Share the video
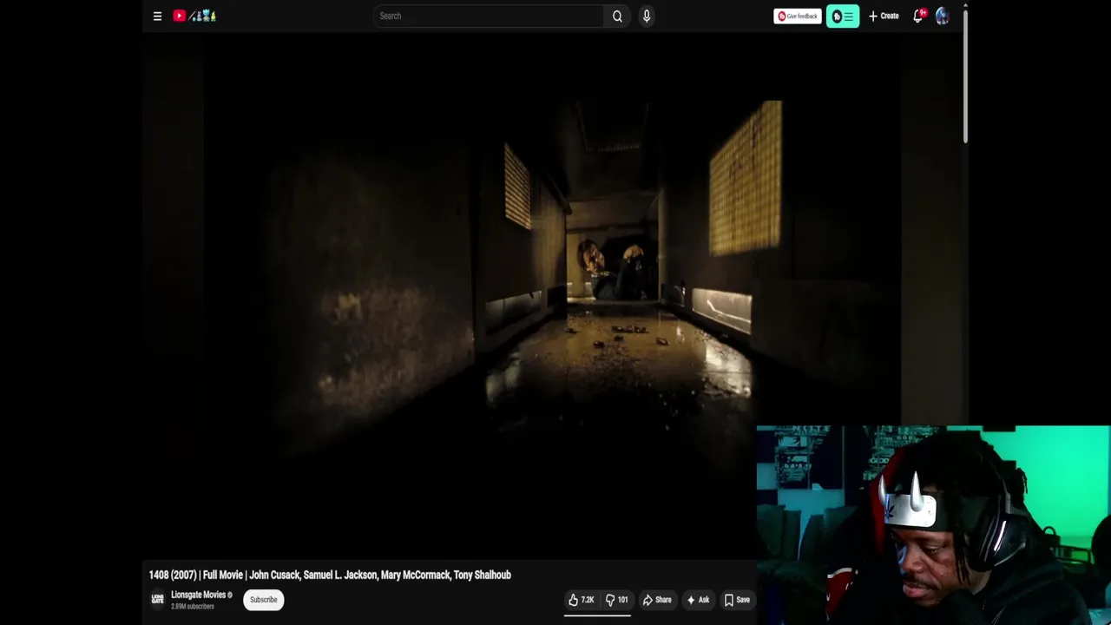 pos(657,600)
